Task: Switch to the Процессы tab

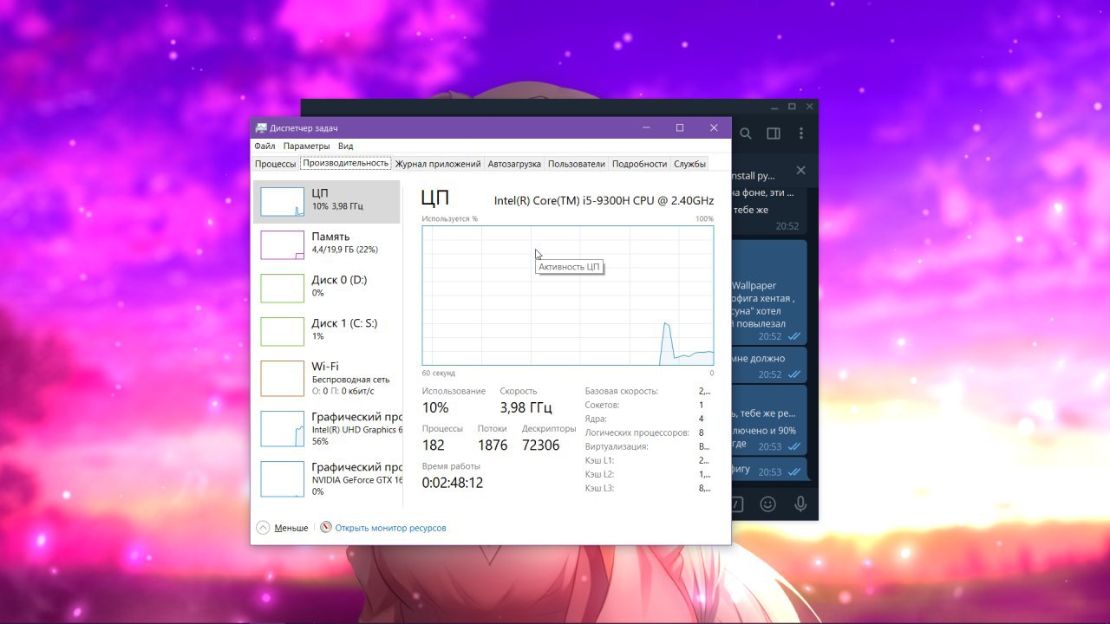Action: click(275, 164)
